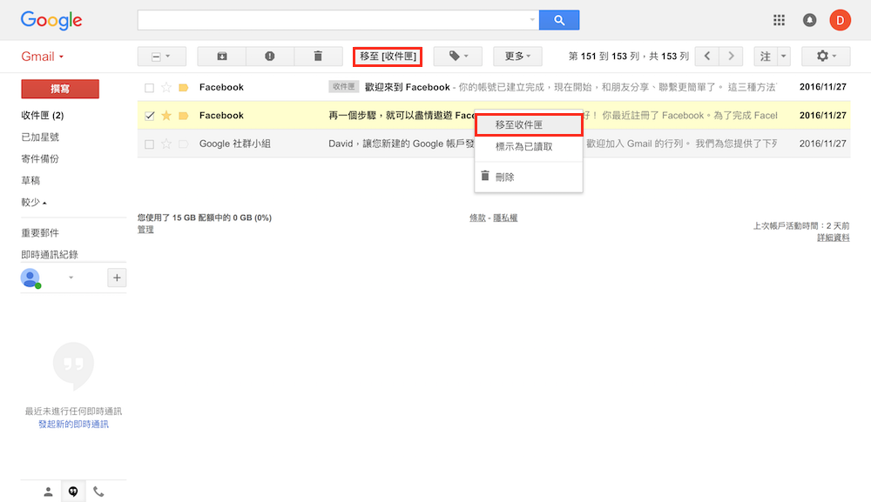The width and height of the screenshot is (871, 502).
Task: Click sender name Google 社群小組
Action: (235, 144)
